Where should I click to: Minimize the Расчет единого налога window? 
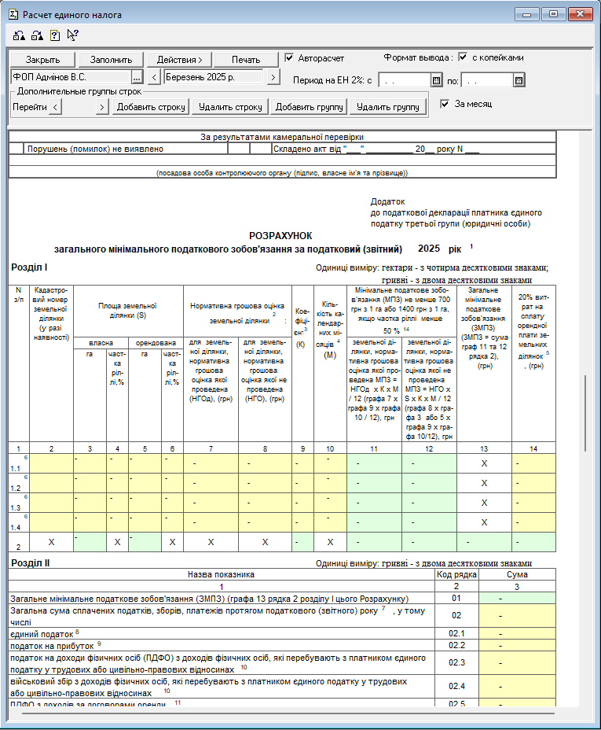click(x=526, y=14)
